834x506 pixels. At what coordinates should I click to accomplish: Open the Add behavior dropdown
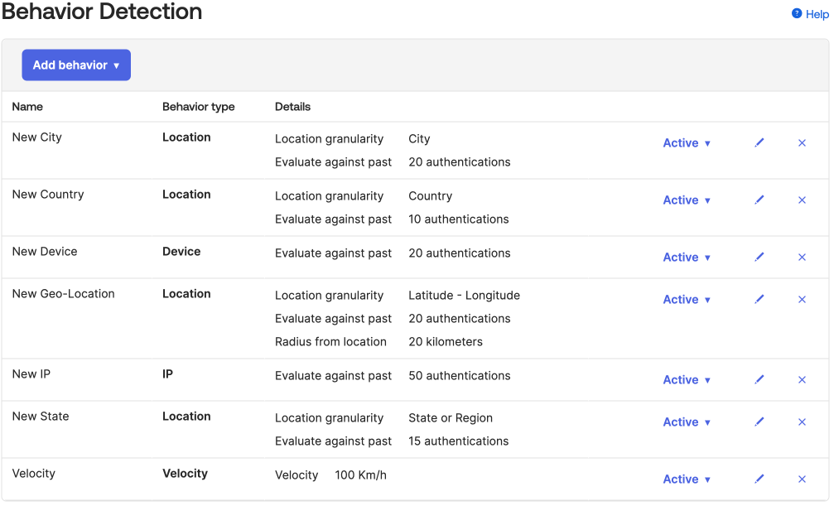click(x=76, y=65)
